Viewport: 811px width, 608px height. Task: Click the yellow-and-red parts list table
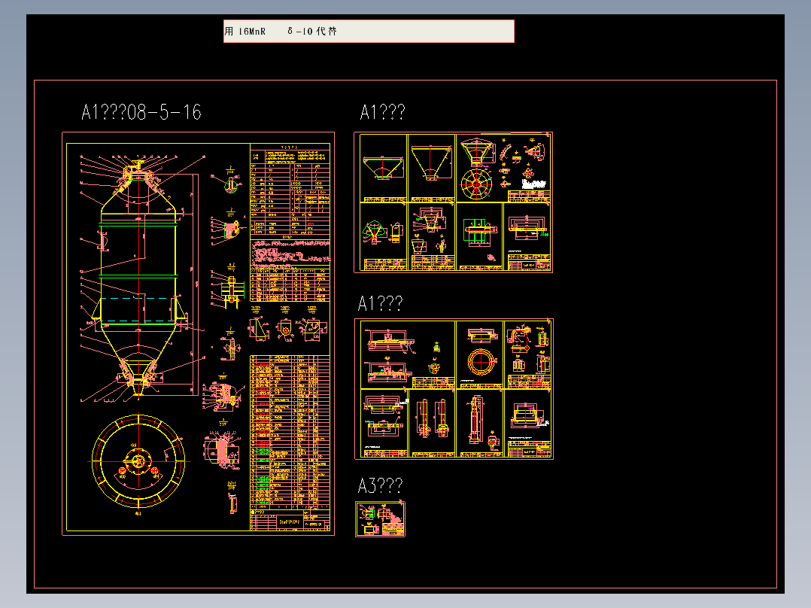pyautogui.click(x=290, y=432)
